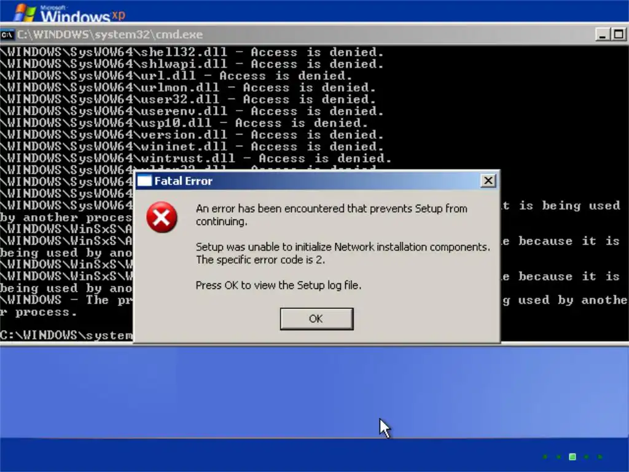Close the Fatal Error dialog with X
This screenshot has height=472, width=629.
(x=488, y=181)
